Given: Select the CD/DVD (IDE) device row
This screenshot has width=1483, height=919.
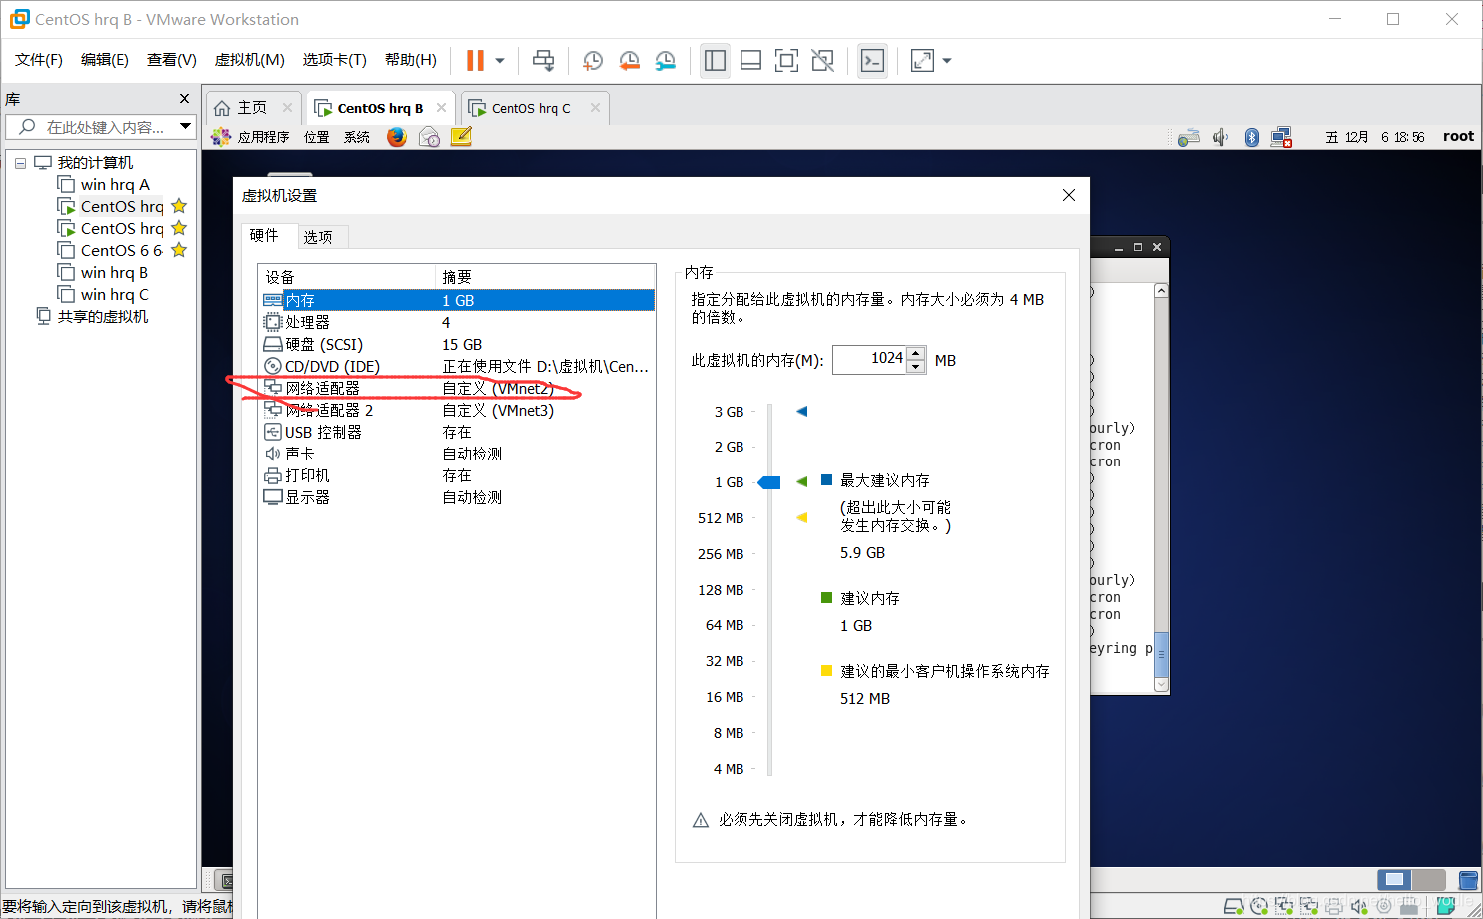Looking at the screenshot, I should [x=457, y=367].
